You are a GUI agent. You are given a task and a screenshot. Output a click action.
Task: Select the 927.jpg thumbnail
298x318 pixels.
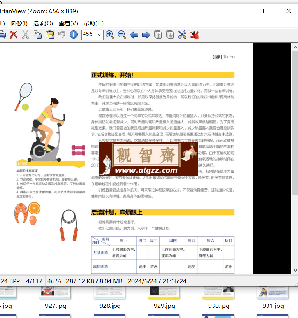coord(55,292)
